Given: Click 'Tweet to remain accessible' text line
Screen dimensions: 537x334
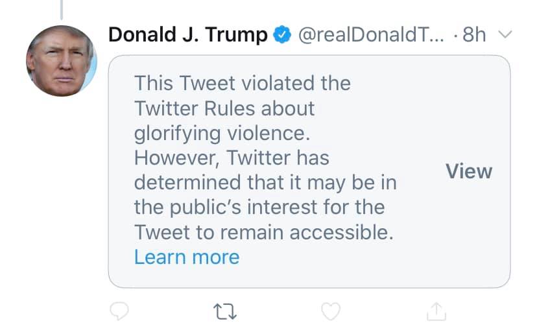Looking at the screenshot, I should (x=264, y=232).
